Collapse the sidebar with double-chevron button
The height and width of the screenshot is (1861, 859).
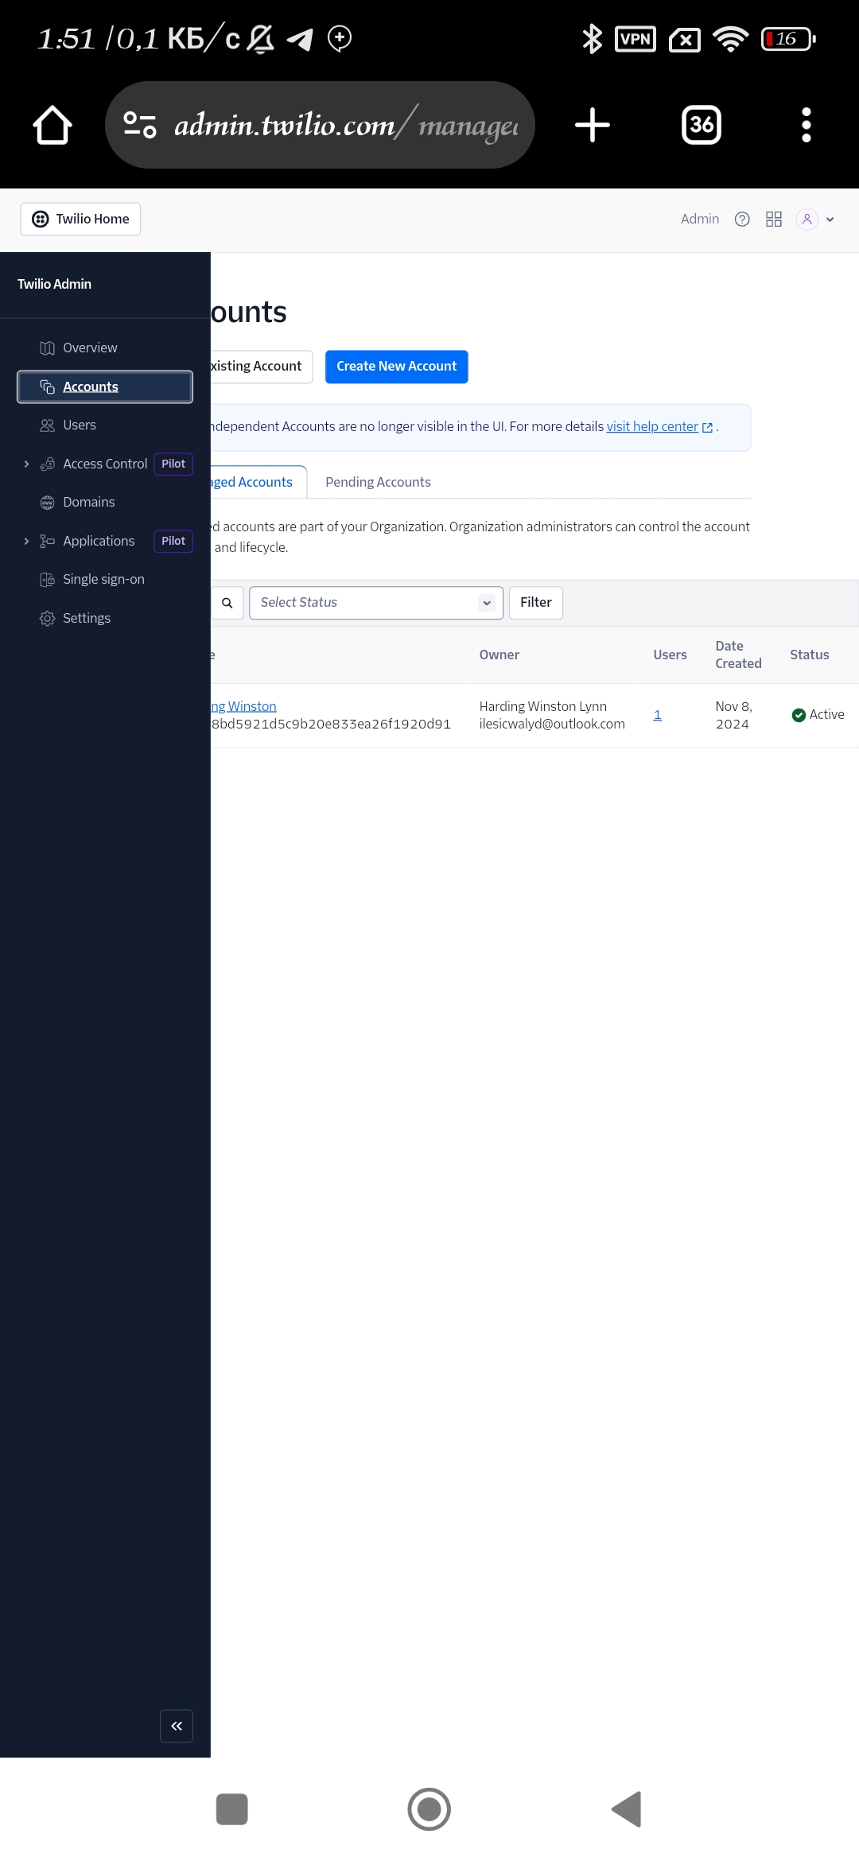(177, 1726)
